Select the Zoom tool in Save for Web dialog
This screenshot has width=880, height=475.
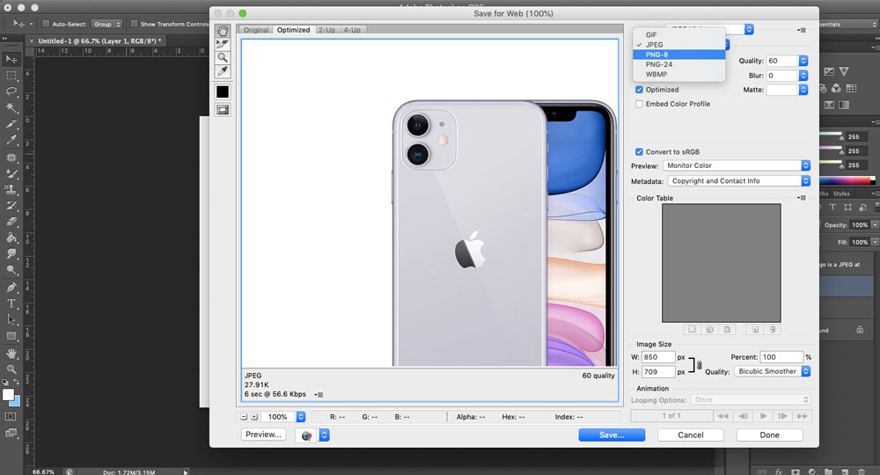tap(223, 57)
